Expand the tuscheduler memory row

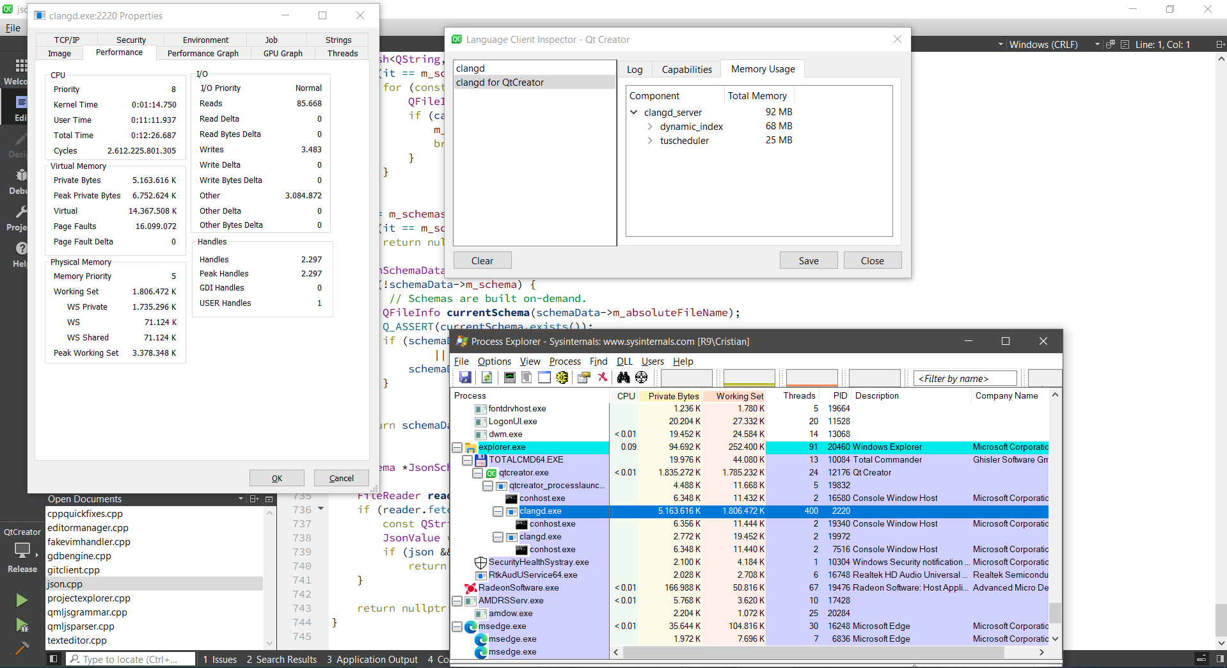(650, 141)
